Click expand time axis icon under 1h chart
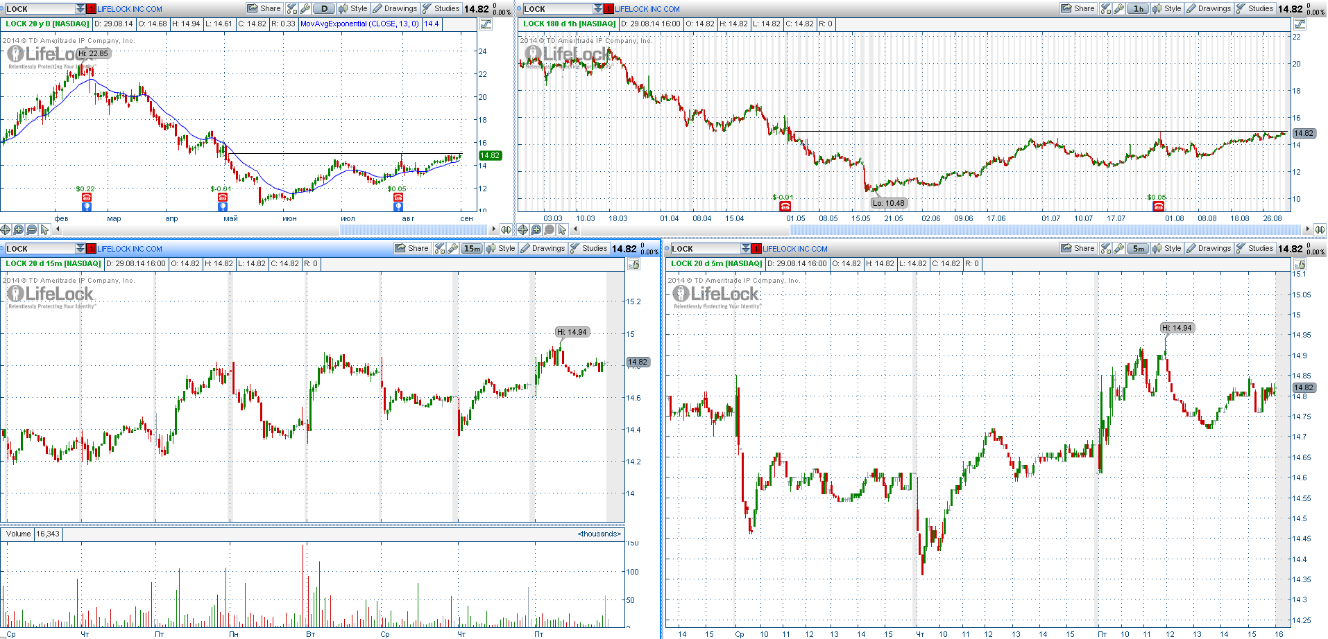The height and width of the screenshot is (639, 1328). pyautogui.click(x=1320, y=229)
